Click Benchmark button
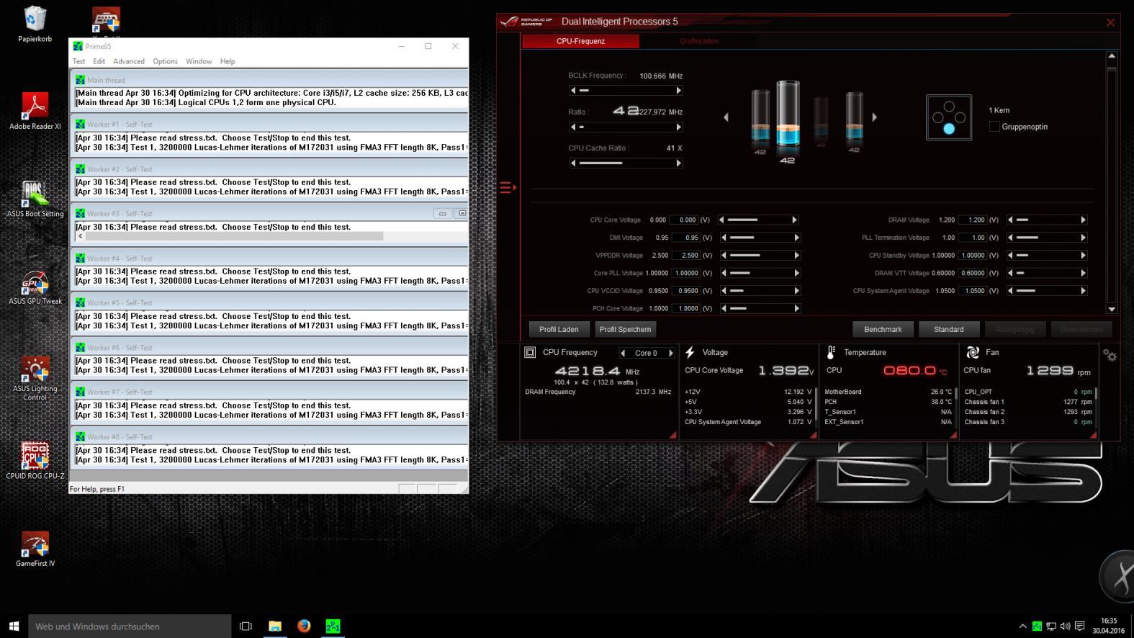Screen dimensions: 1134x638 [x=883, y=329]
